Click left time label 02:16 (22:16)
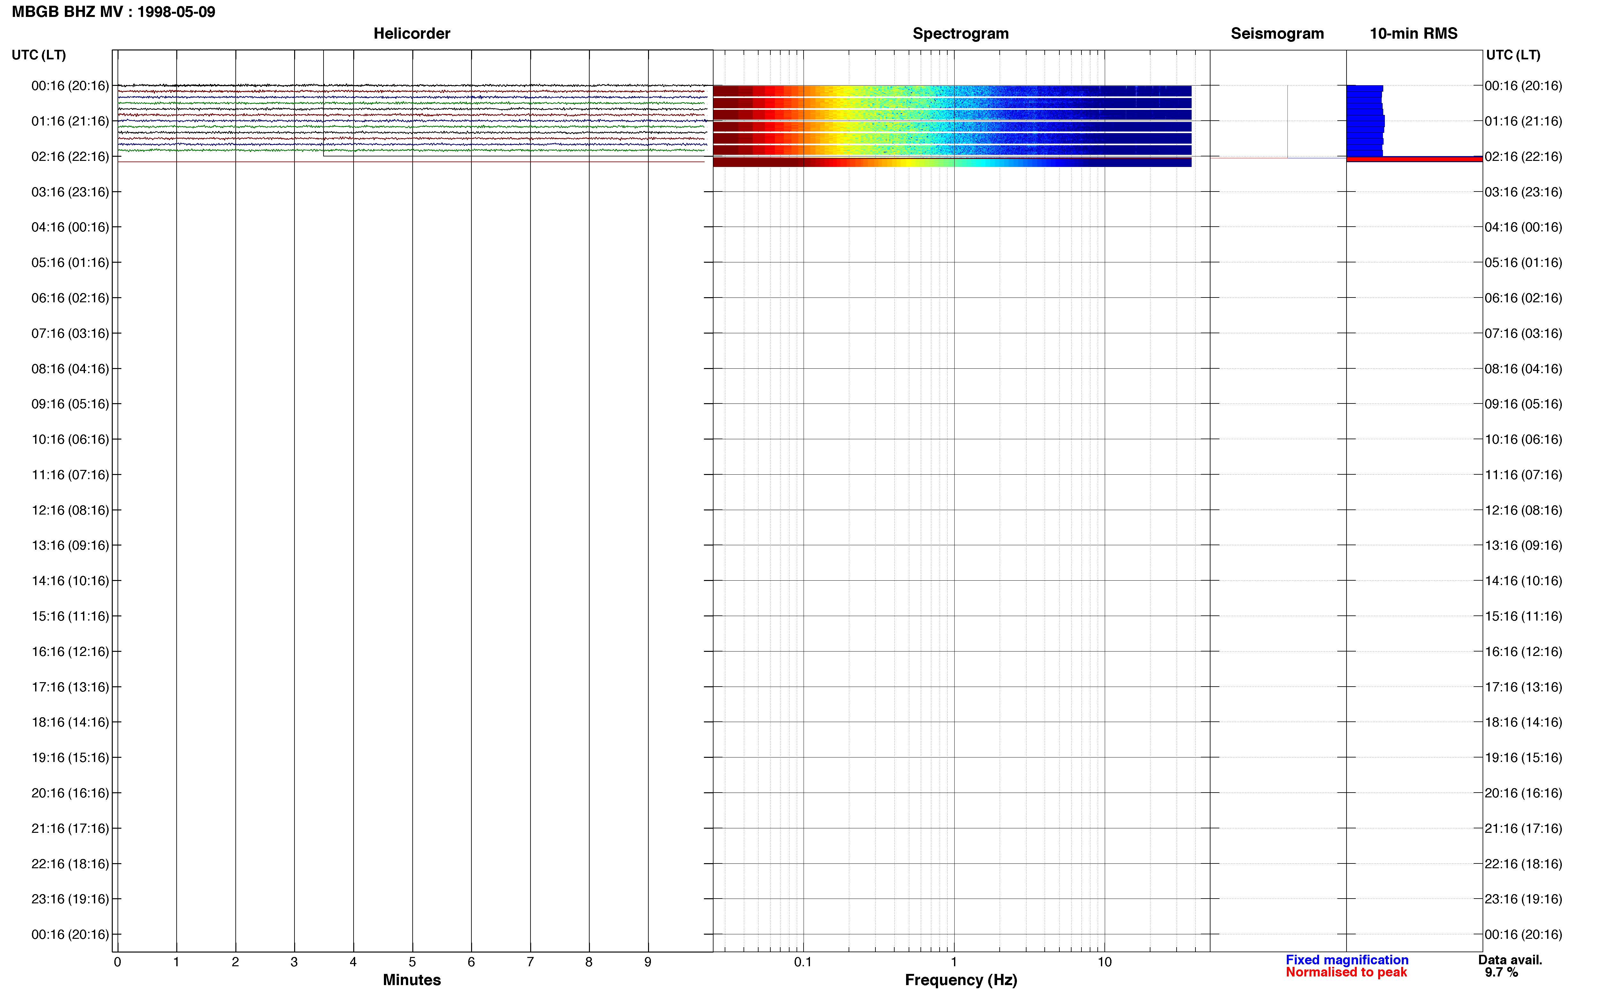The width and height of the screenshot is (1603, 1002). tap(70, 156)
